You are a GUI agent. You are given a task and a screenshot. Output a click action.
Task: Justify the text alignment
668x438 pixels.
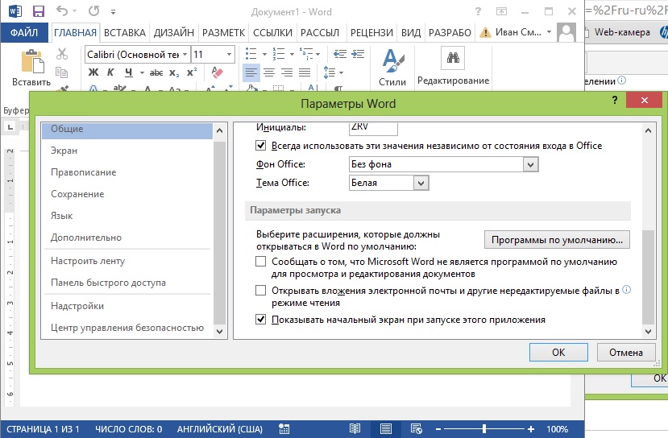pos(305,72)
